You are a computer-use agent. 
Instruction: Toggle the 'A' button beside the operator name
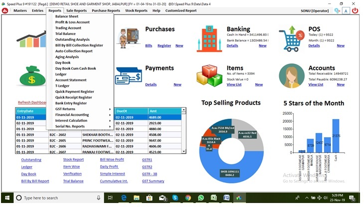click(x=346, y=10)
